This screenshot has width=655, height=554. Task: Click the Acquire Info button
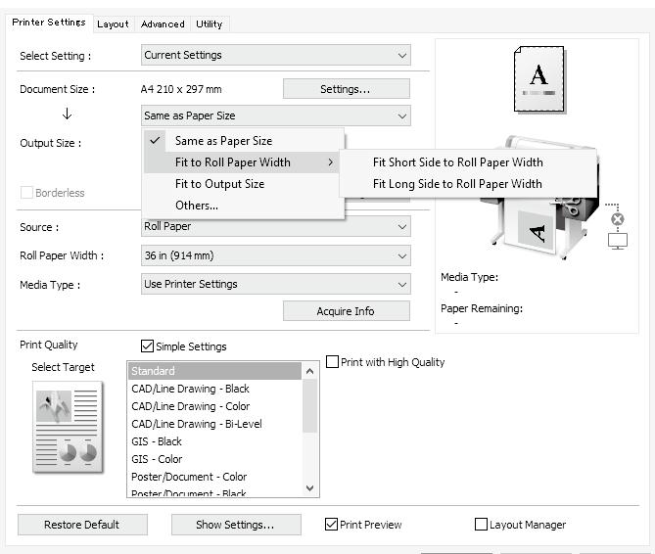click(347, 311)
